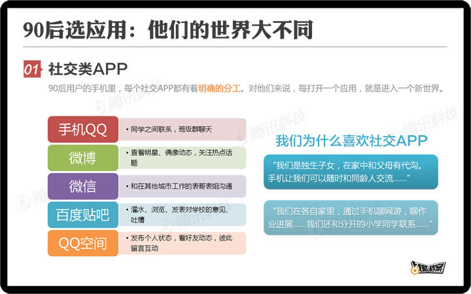The width and height of the screenshot is (471, 294).
Task: Select the green 微博 label
Action: pos(82,157)
